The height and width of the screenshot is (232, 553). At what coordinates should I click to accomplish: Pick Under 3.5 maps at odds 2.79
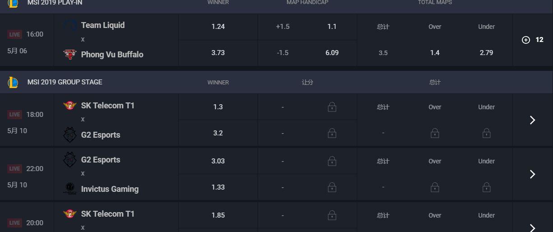[486, 53]
